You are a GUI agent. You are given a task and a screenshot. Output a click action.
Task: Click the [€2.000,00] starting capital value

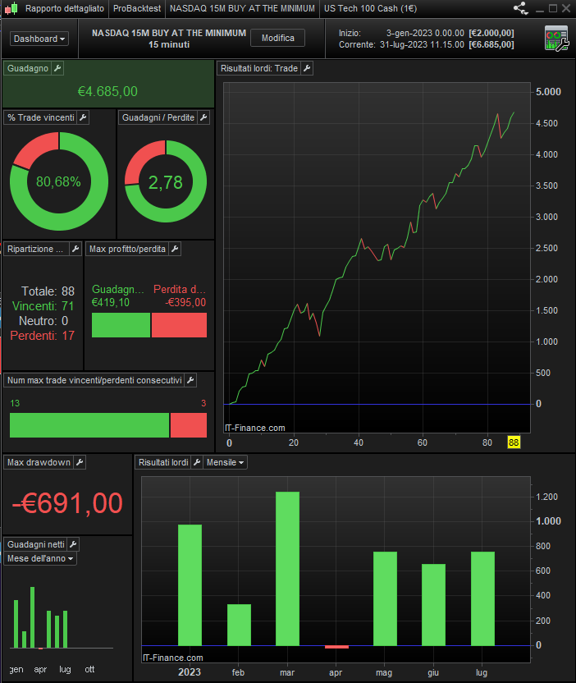click(491, 33)
